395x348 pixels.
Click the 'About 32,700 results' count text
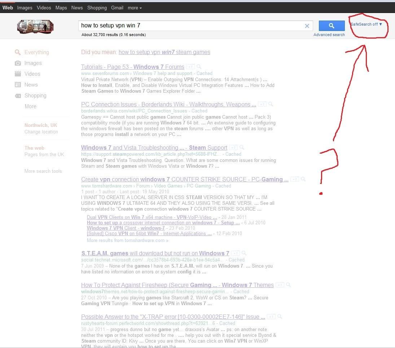tap(114, 35)
